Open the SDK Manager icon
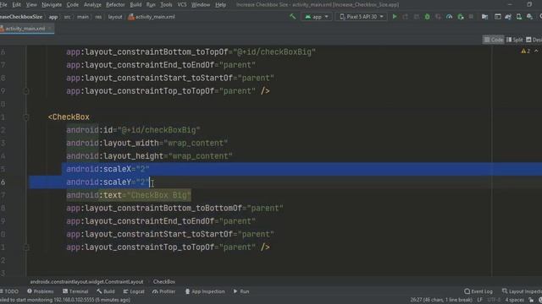Screen dimensions: 542x304 529,17
